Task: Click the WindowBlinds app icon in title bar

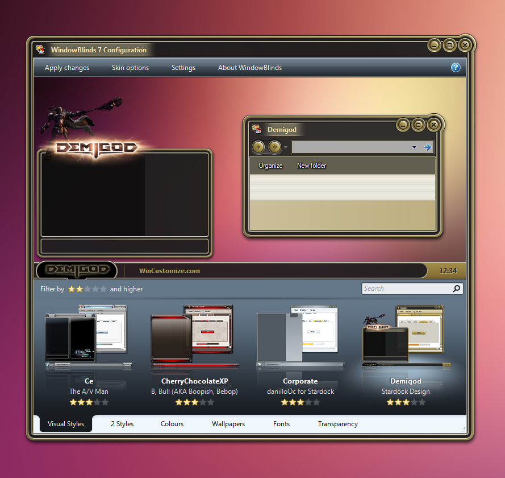Action: (x=40, y=50)
